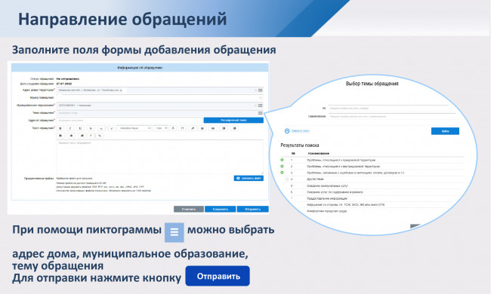Click the blue Найти button in topic dialog

[x=445, y=131]
